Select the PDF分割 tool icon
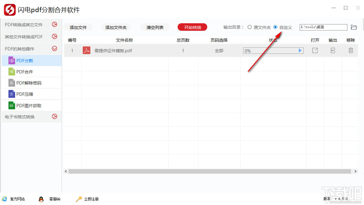 [x=12, y=60]
